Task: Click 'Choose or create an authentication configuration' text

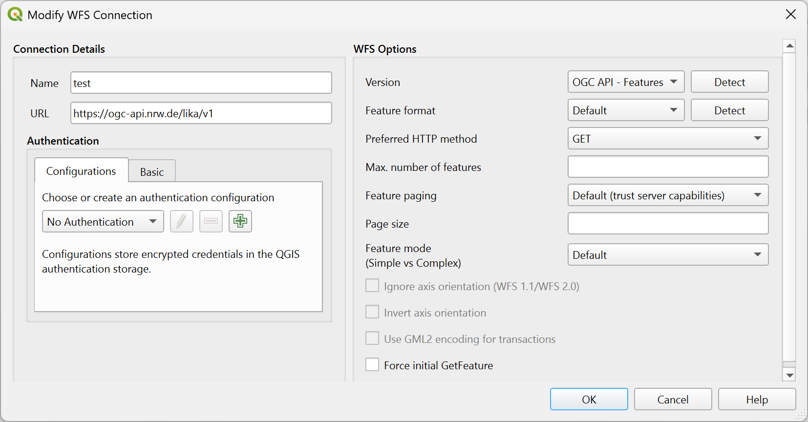Action: pos(158,197)
